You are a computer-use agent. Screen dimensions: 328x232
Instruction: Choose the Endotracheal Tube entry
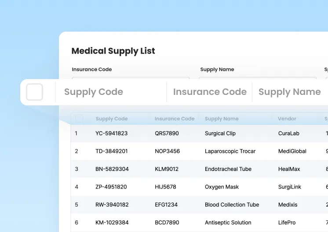tap(228, 169)
